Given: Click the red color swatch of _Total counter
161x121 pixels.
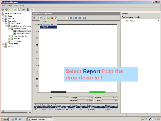Looking at the screenshot, I should [44, 107].
